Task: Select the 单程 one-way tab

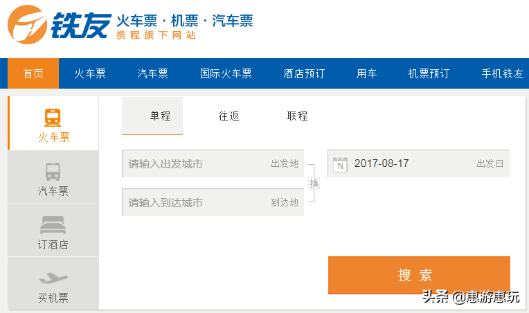Action: tap(160, 116)
